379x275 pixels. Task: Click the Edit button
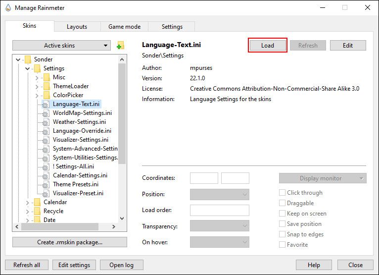pos(348,45)
